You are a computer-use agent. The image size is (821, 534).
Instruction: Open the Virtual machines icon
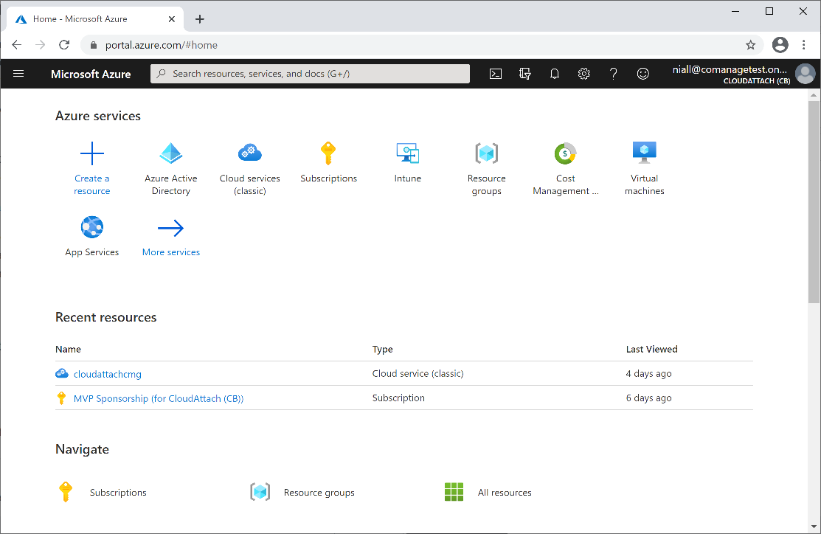pyautogui.click(x=645, y=153)
